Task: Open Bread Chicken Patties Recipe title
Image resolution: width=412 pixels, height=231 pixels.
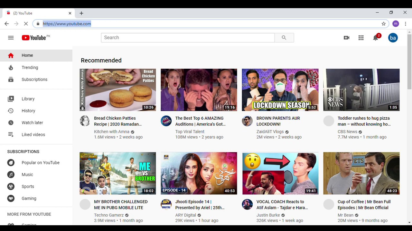Action: point(118,121)
